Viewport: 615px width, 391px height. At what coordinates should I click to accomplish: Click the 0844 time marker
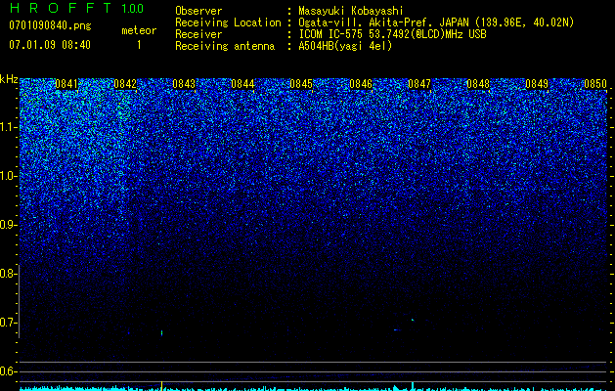coord(242,84)
